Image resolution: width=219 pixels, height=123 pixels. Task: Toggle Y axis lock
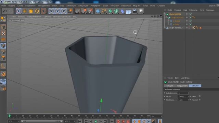coord(57,11)
